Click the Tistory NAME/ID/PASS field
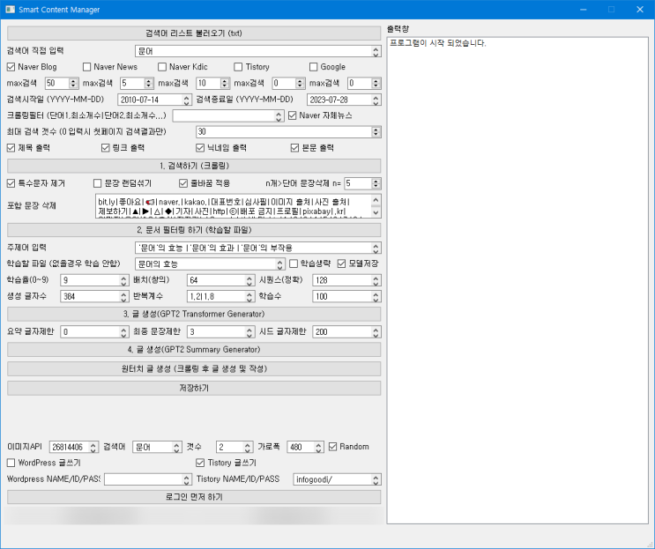Image resolution: width=655 pixels, height=549 pixels. point(337,479)
